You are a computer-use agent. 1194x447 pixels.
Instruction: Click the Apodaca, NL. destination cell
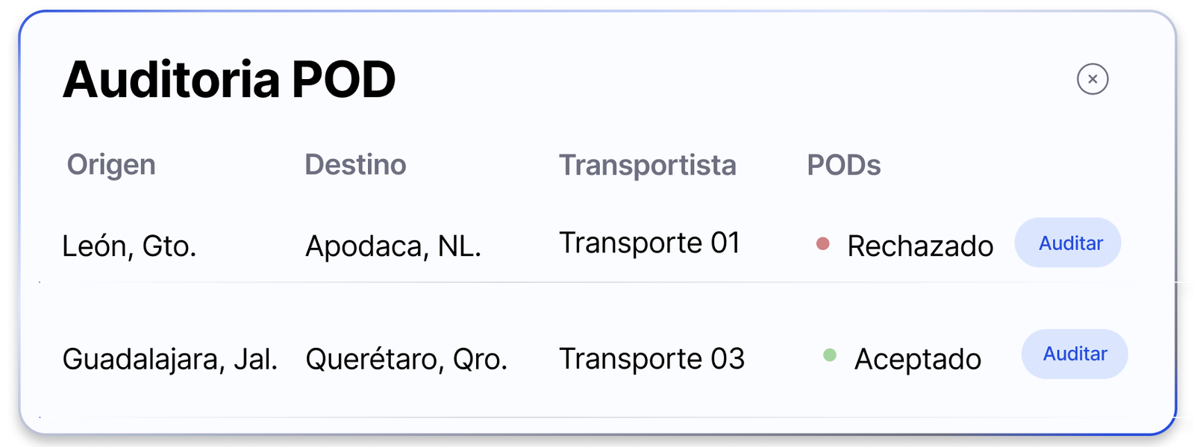click(x=393, y=246)
